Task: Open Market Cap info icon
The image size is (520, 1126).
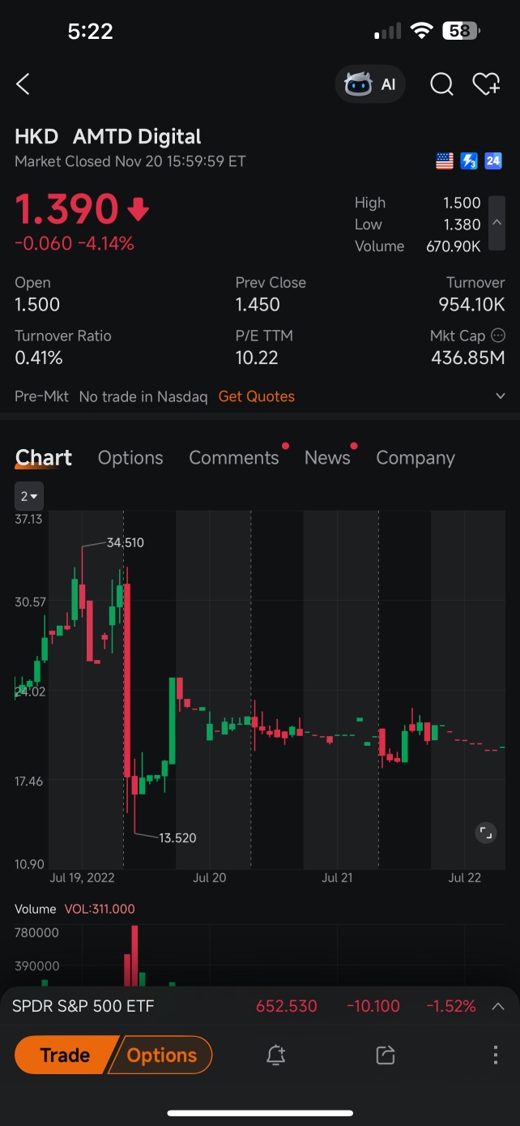Action: (x=498, y=335)
